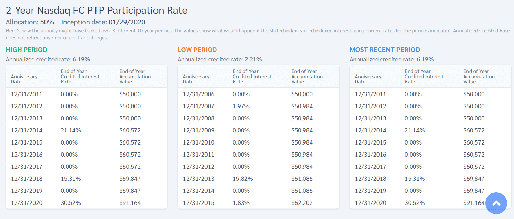This screenshot has width=514, height=219.
Task: Click Anniversary Date header in Low Period table
Action: pos(196,79)
